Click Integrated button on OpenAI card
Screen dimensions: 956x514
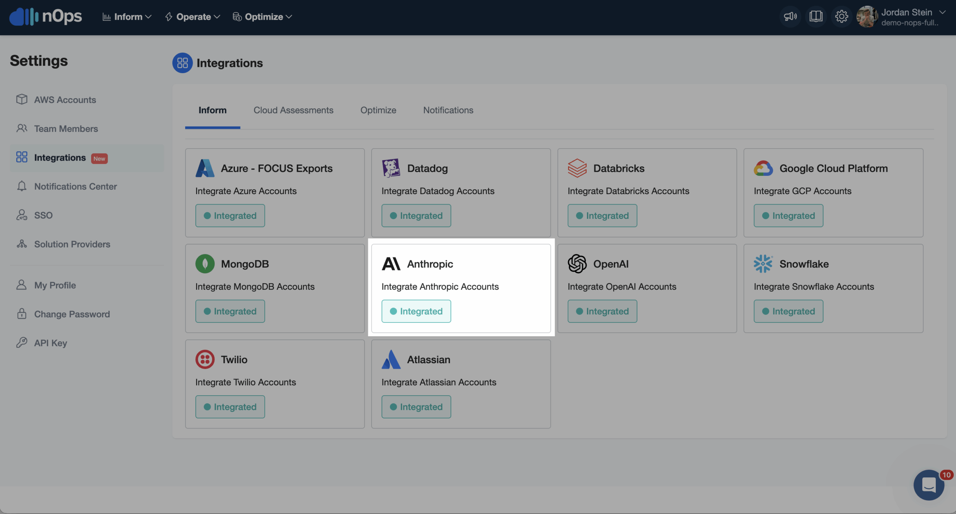[x=602, y=311]
